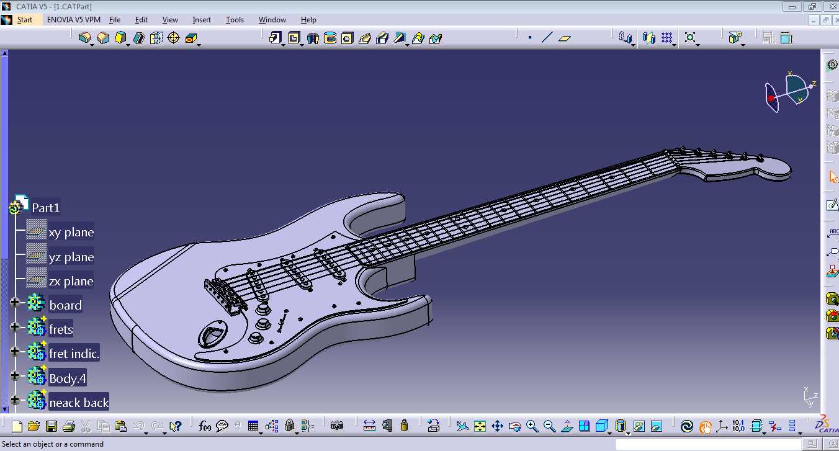Select the Pan view tool
The image size is (839, 451).
[497, 426]
